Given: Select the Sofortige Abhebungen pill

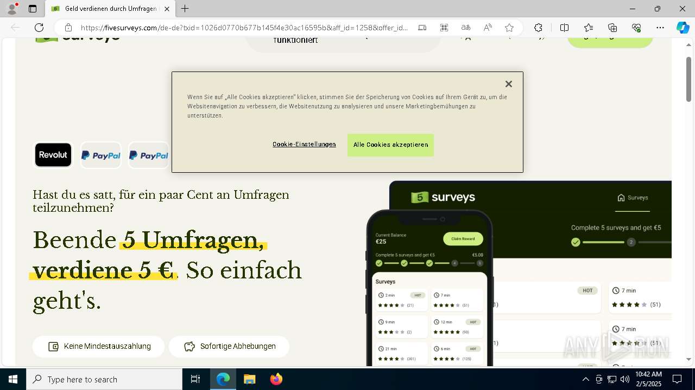Looking at the screenshot, I should click(x=229, y=347).
